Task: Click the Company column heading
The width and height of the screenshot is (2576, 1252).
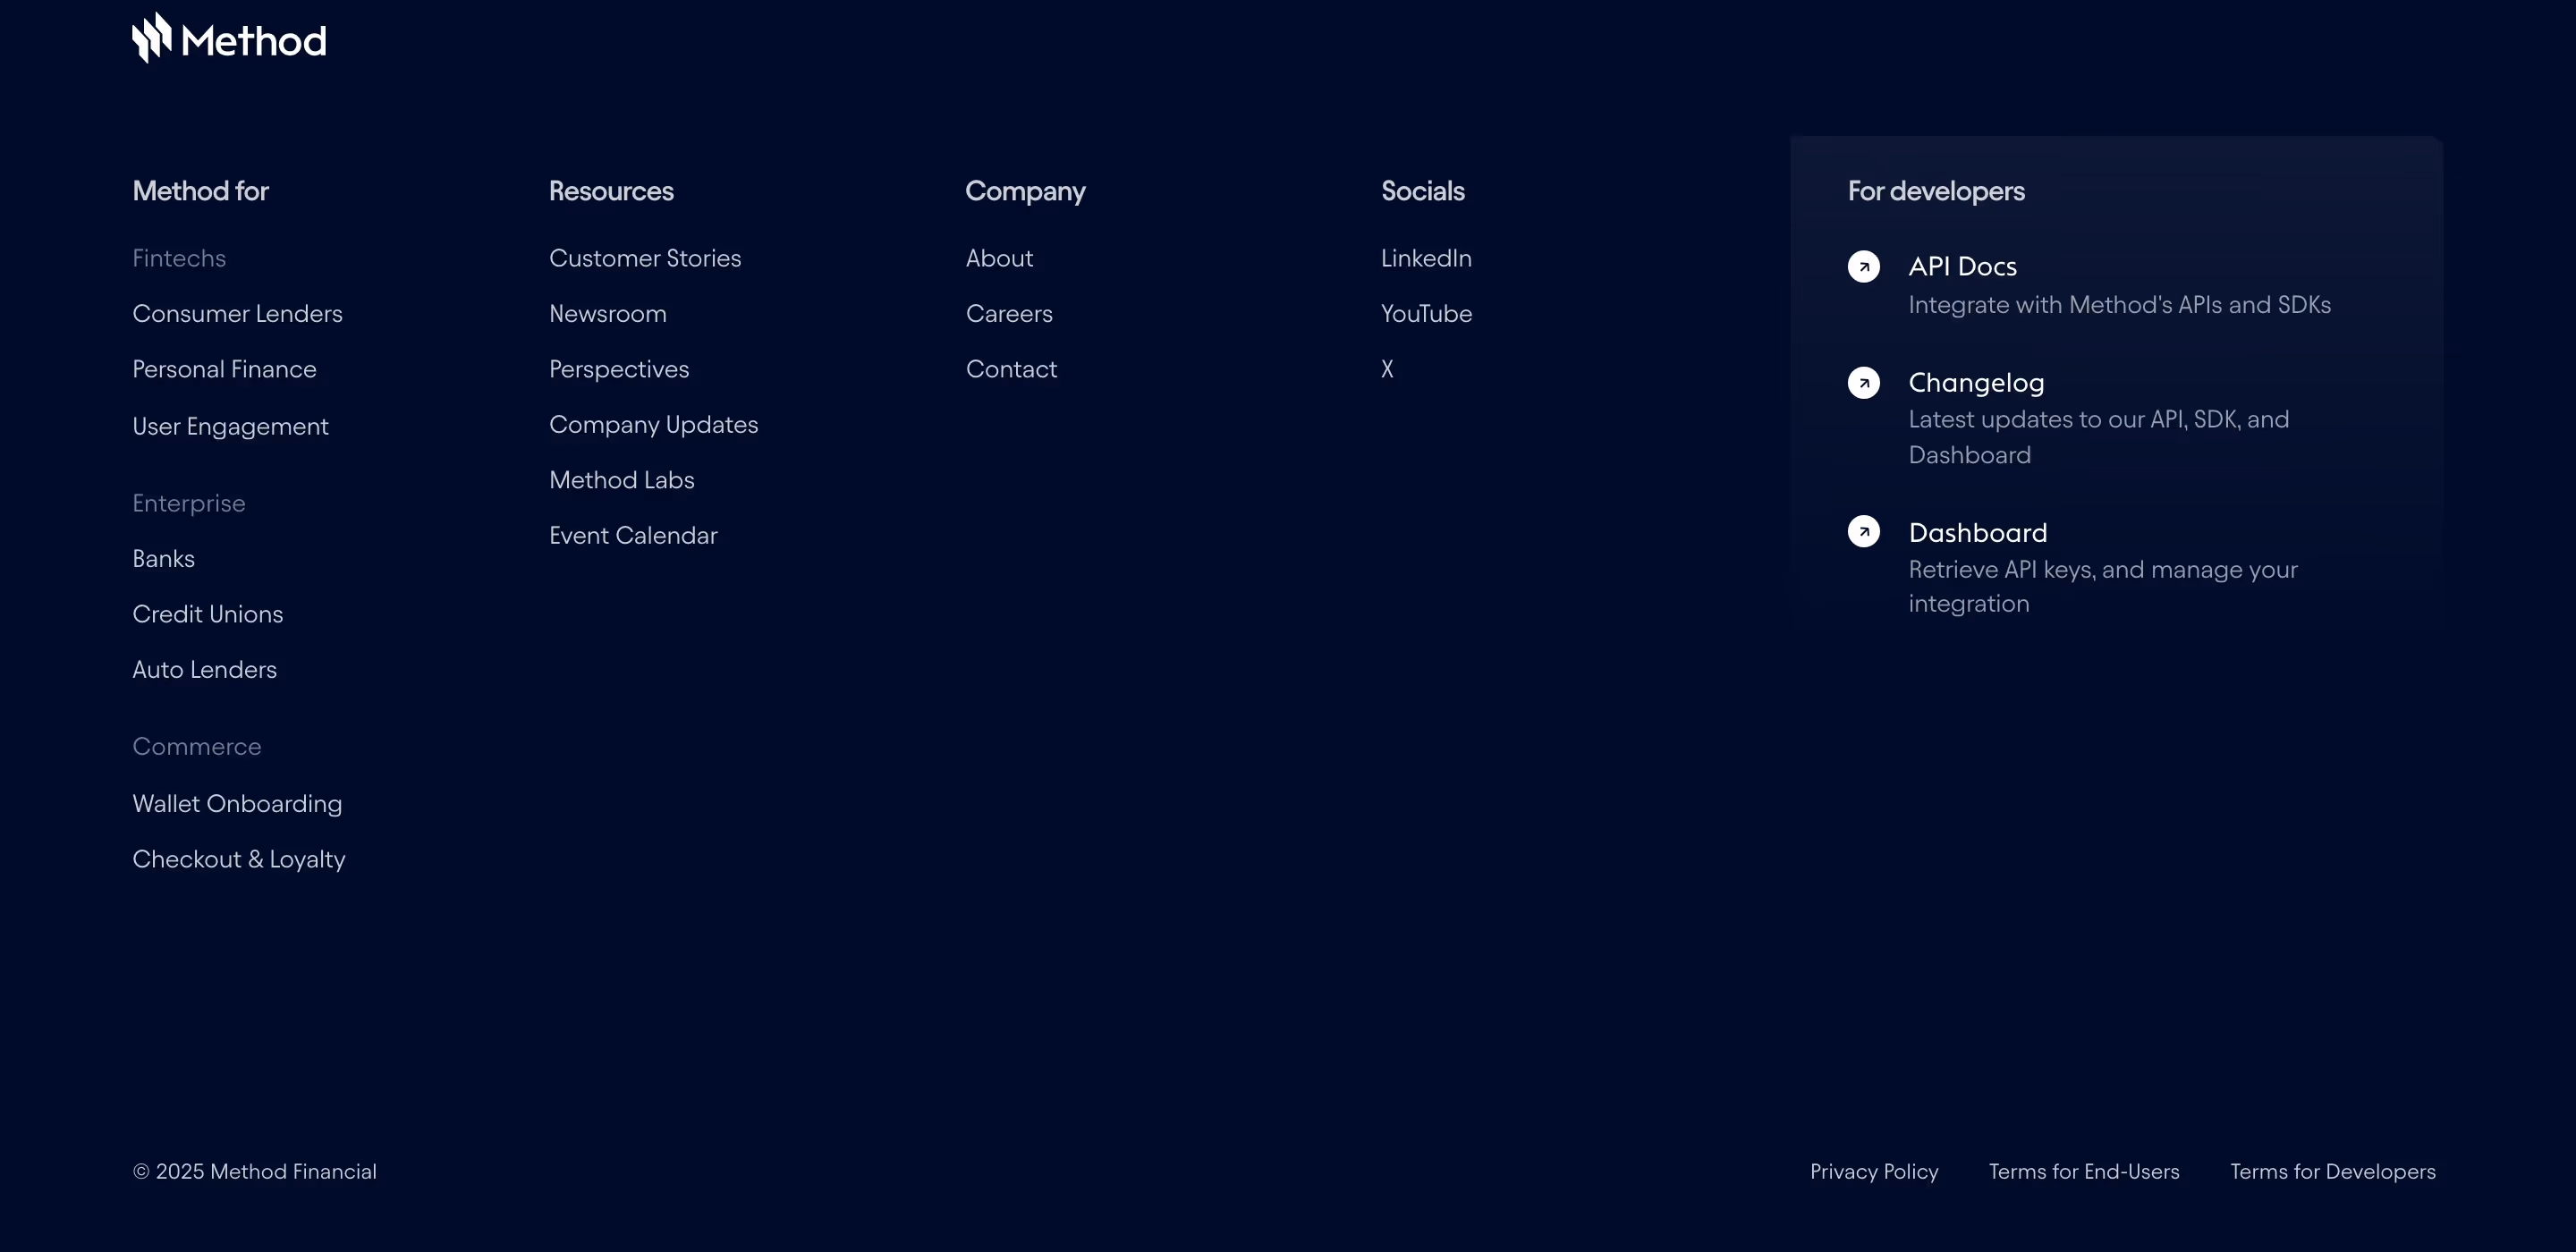Action: click(1024, 191)
